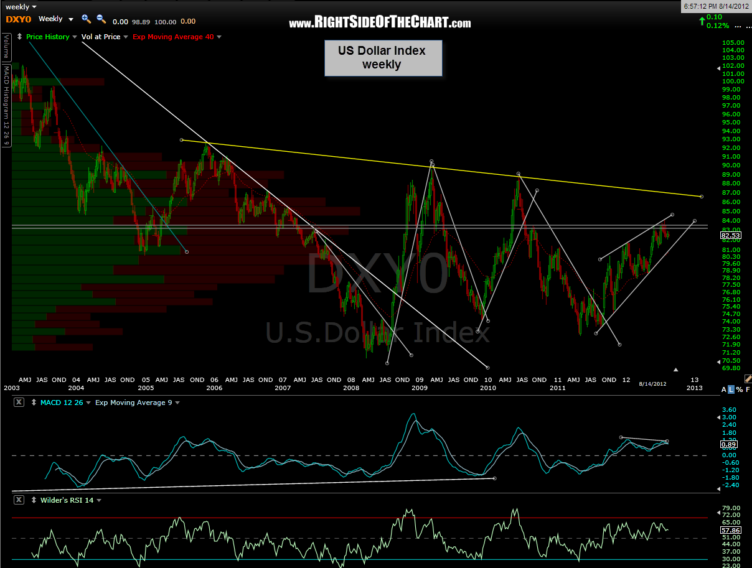Zoom in with the plus magnifier

click(x=86, y=19)
